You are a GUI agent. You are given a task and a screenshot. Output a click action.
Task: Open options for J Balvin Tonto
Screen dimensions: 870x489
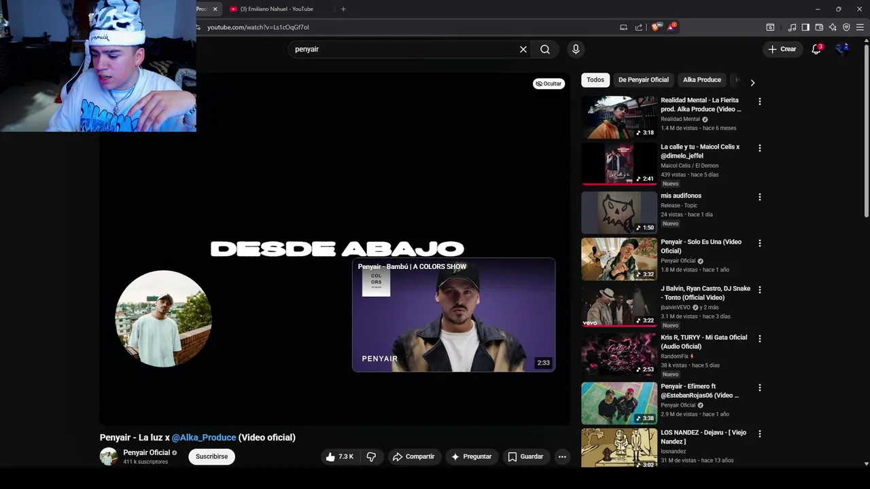pyautogui.click(x=760, y=289)
